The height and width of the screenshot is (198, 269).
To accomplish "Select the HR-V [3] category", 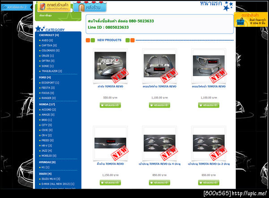I will 47,146.
